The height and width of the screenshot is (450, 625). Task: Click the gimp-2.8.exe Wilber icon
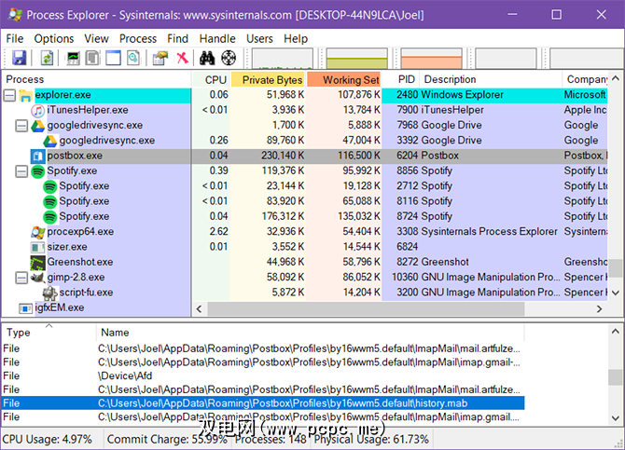point(38,278)
